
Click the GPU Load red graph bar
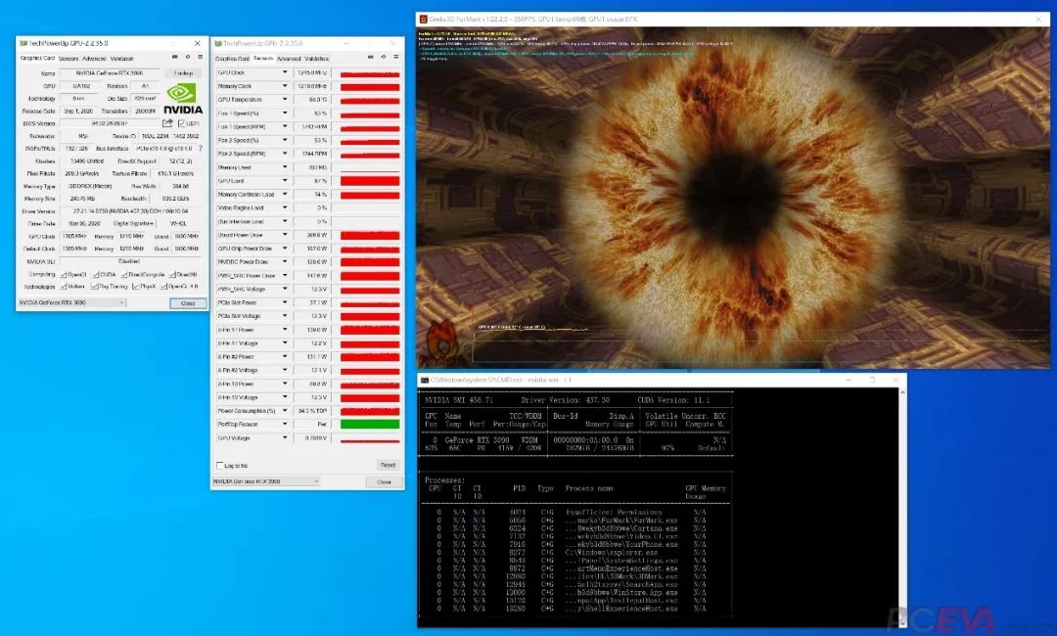pos(369,181)
